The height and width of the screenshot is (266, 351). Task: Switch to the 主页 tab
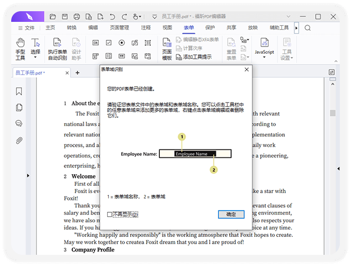click(50, 27)
